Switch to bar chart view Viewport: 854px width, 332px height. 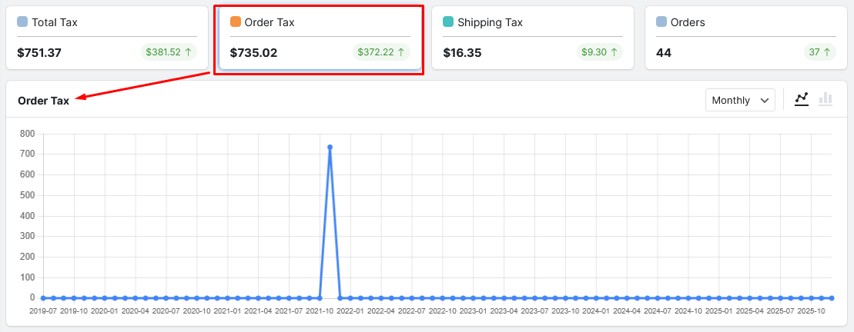pos(826,99)
